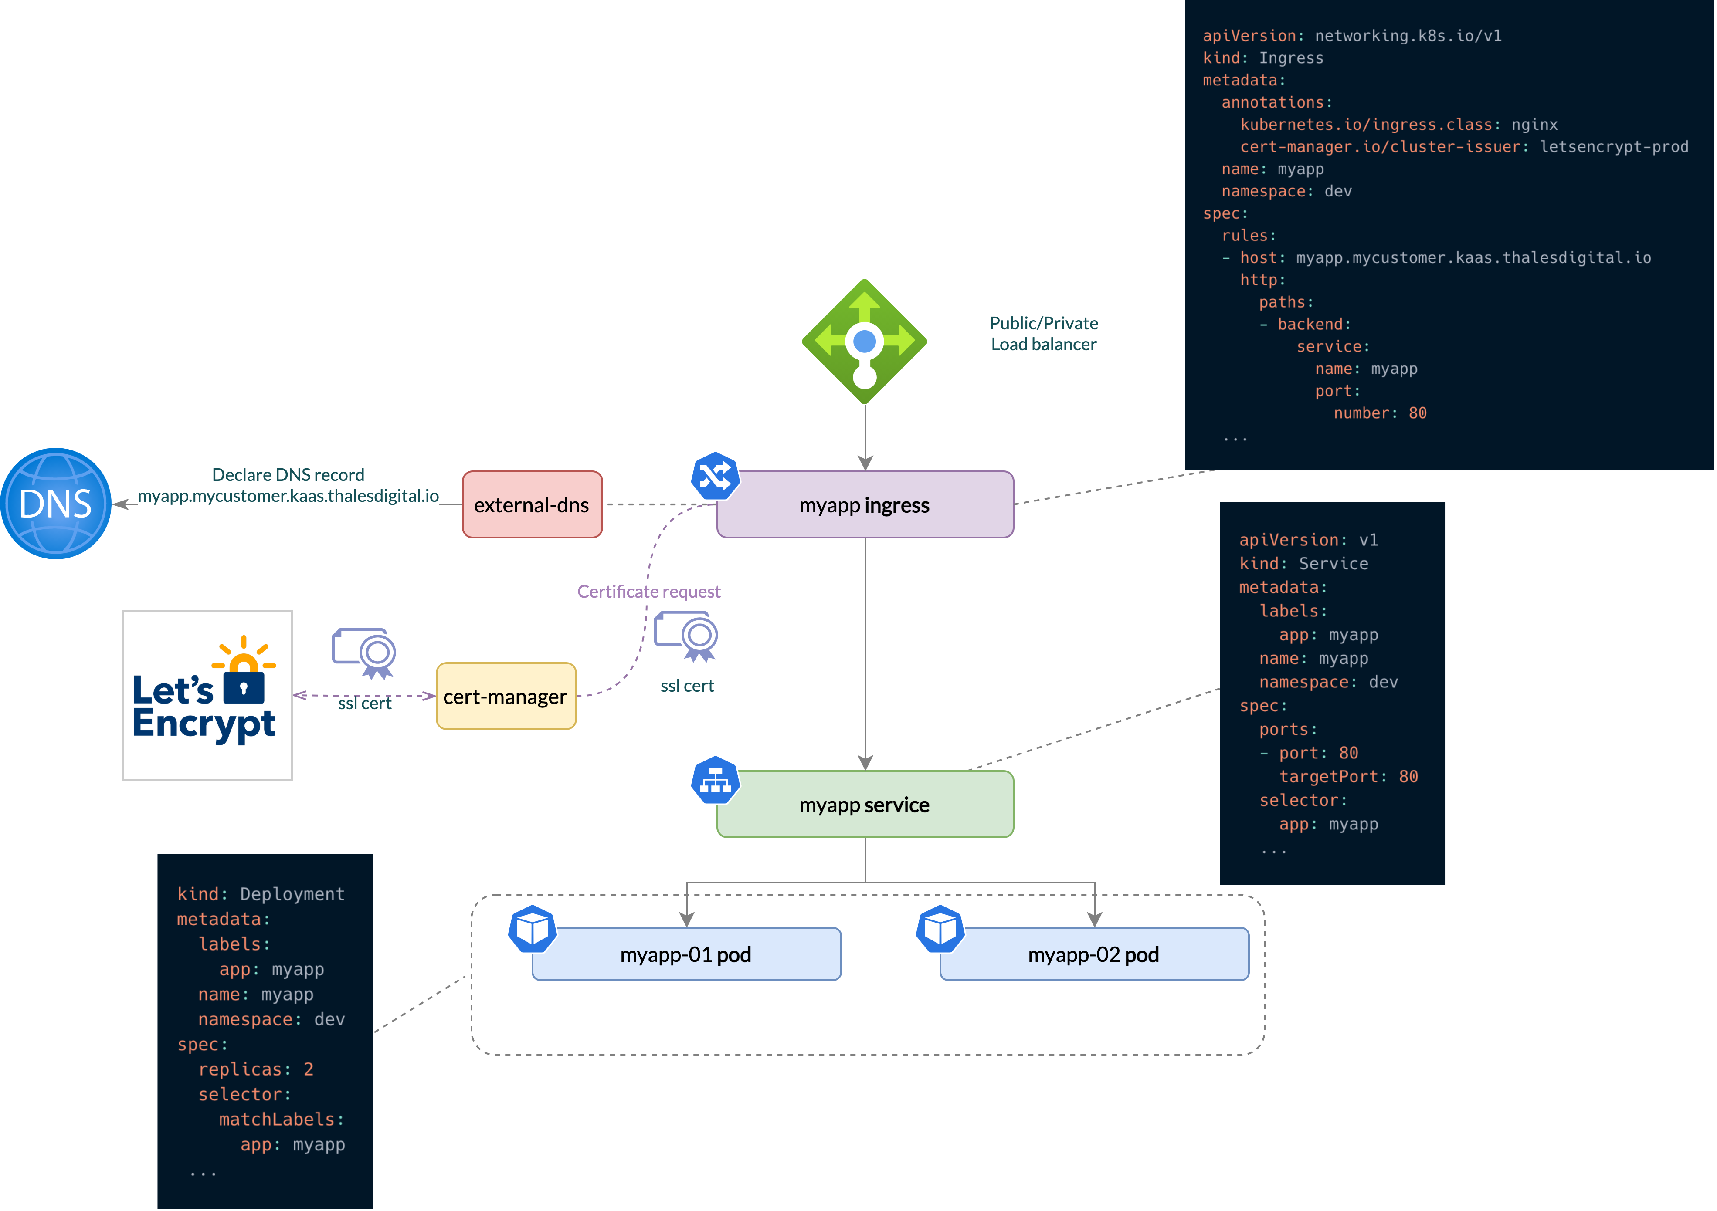The height and width of the screenshot is (1211, 1717).
Task: Click 'targetPort: 80' in the Service YAML
Action: (1348, 777)
